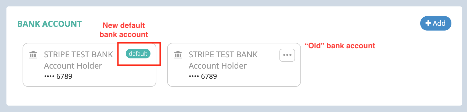Click the BANK ACCOUNT section heading
467x112 pixels.
click(49, 24)
